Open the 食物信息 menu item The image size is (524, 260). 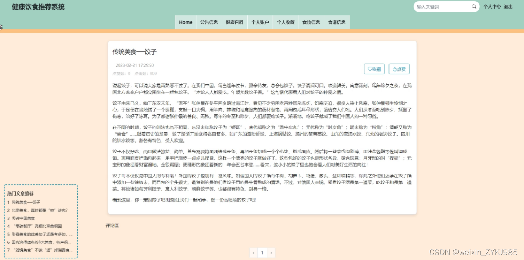(311, 22)
